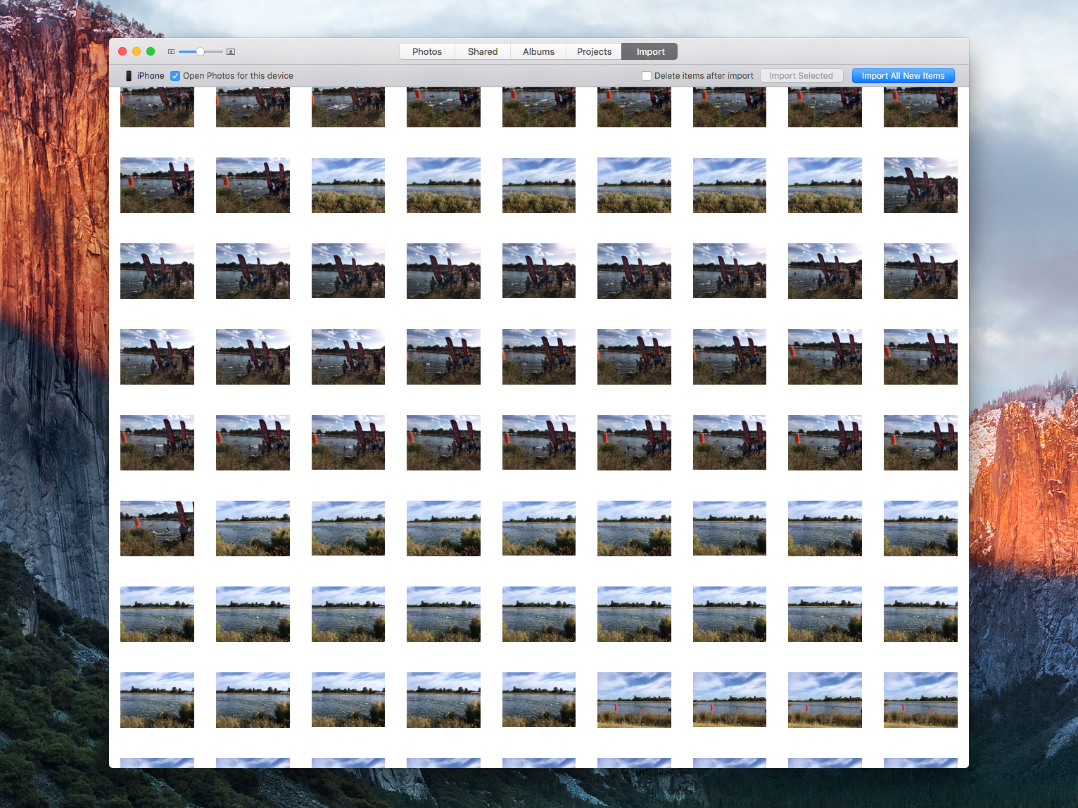Select last thumbnail in seventh visible row

click(920, 615)
